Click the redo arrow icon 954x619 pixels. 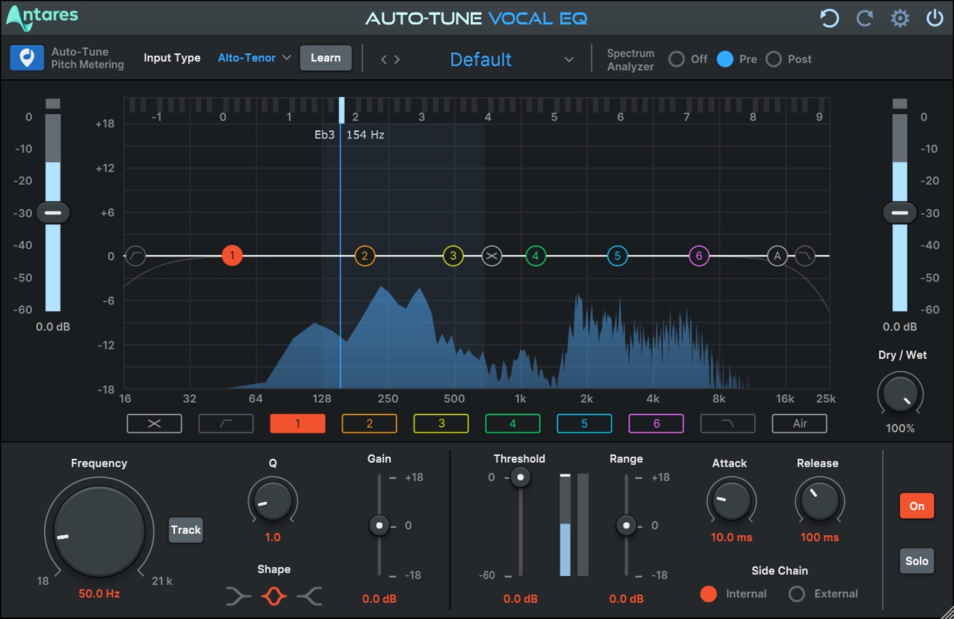pos(865,18)
